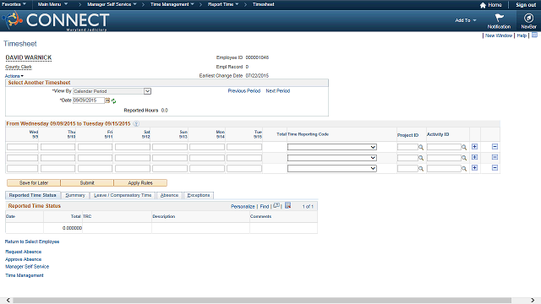Add a row after the second timesheet row
The width and height of the screenshot is (541, 304).
(x=475, y=157)
